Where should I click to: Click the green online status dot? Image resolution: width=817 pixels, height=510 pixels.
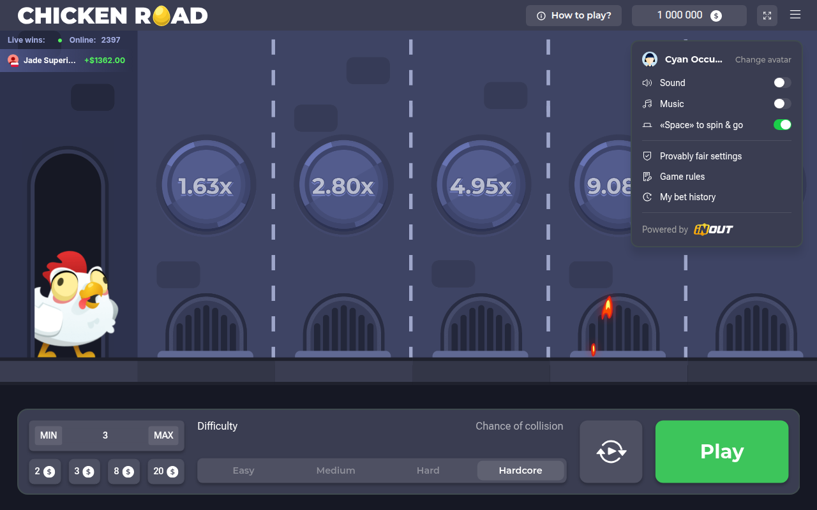60,40
